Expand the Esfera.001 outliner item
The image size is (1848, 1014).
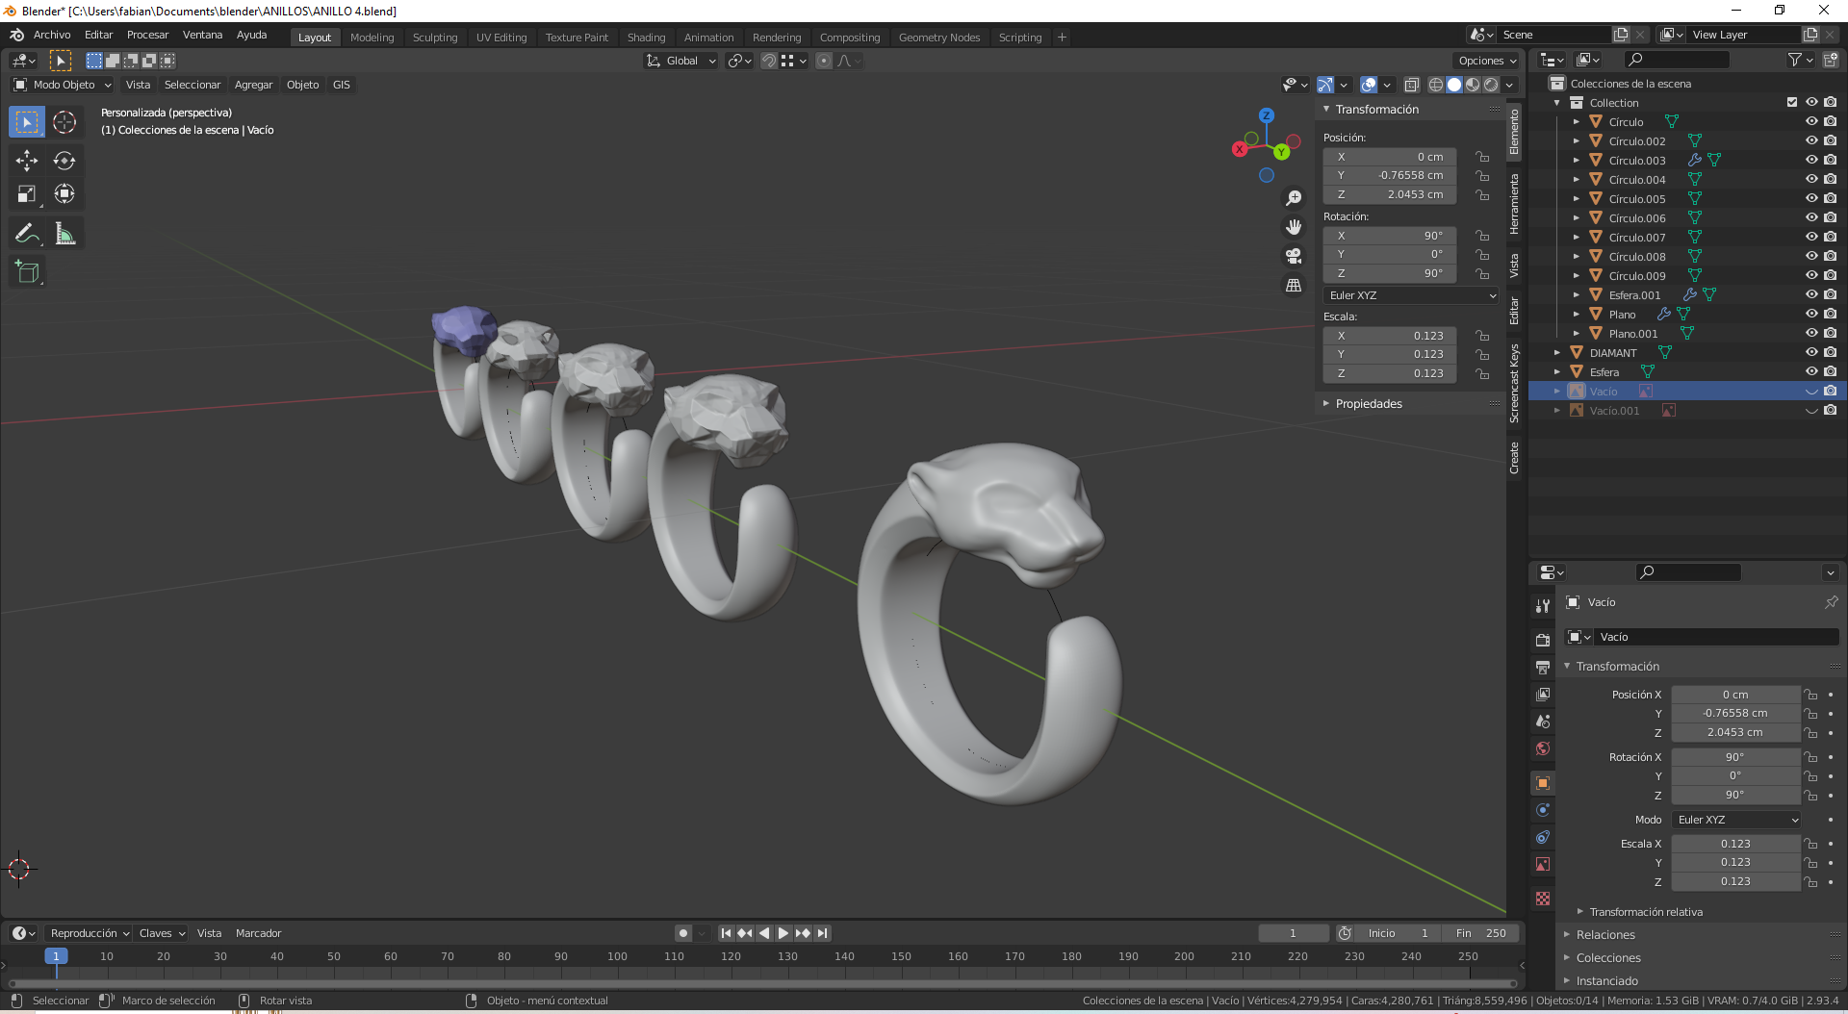[x=1577, y=294]
